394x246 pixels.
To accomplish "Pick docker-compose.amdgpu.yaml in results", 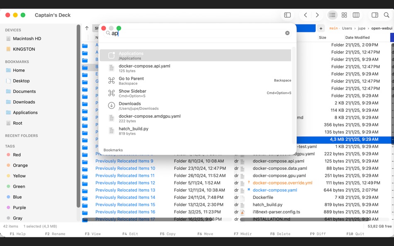I will [195, 118].
